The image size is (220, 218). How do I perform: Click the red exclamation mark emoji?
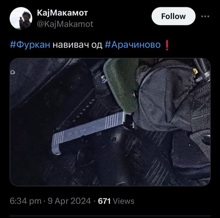tap(167, 45)
